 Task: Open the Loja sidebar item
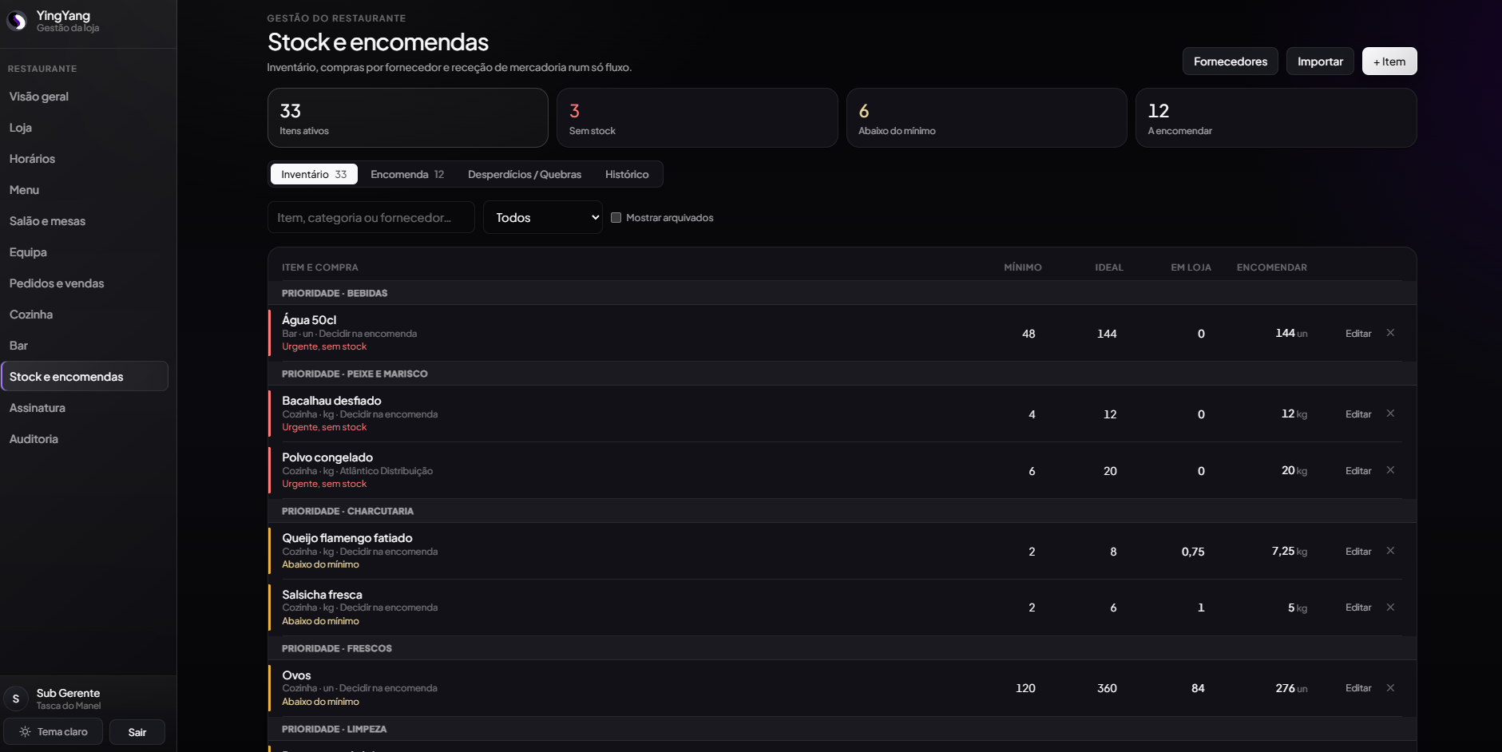85,128
